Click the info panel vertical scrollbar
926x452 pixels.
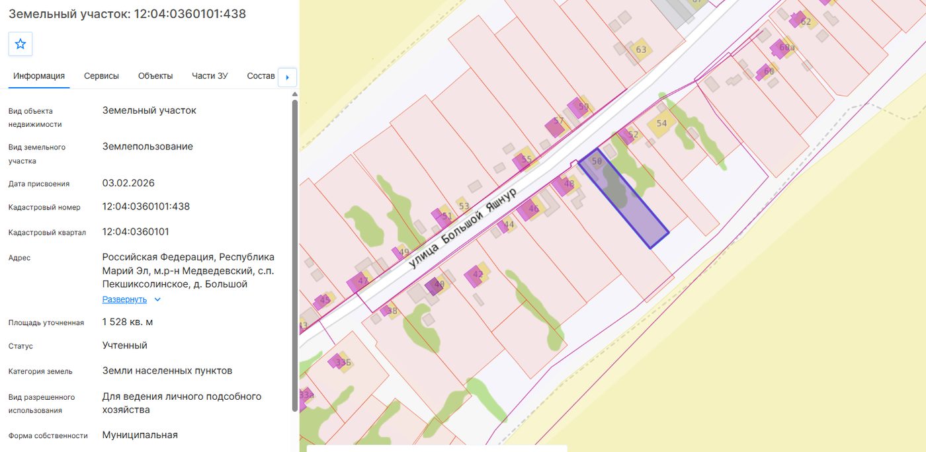(x=295, y=254)
